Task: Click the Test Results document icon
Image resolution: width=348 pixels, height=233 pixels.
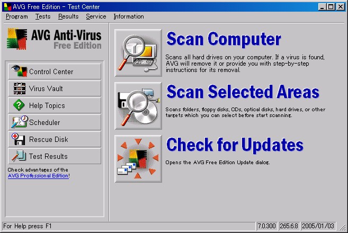Action: [x=19, y=156]
